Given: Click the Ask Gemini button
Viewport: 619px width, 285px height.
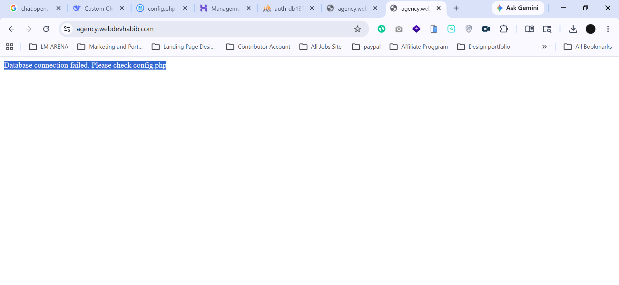Looking at the screenshot, I should coord(518,8).
